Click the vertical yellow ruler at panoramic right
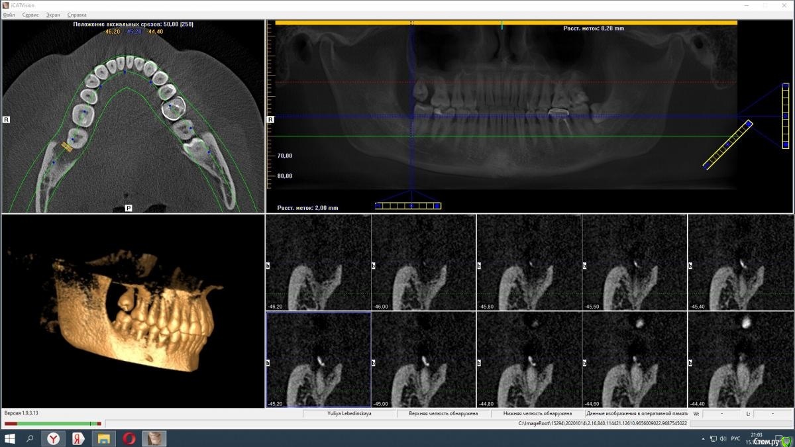Viewport: 795px width, 447px height. pyautogui.click(x=786, y=116)
